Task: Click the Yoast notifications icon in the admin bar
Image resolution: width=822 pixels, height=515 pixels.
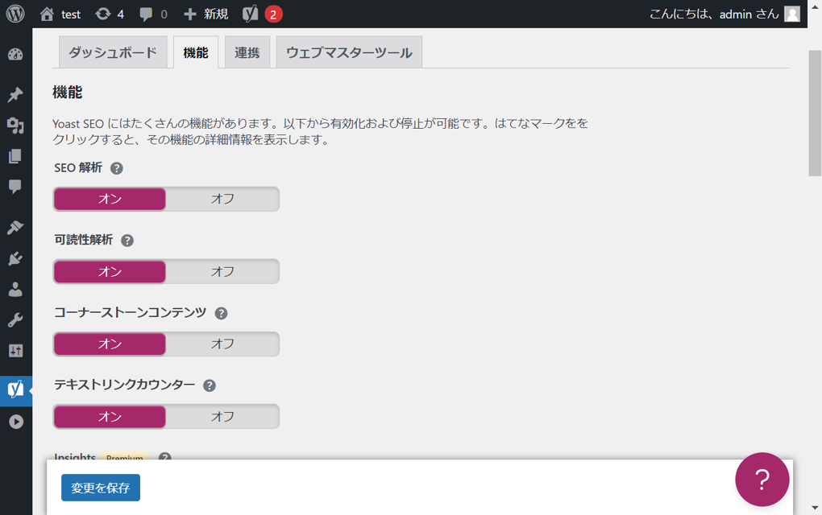Action: click(x=262, y=14)
